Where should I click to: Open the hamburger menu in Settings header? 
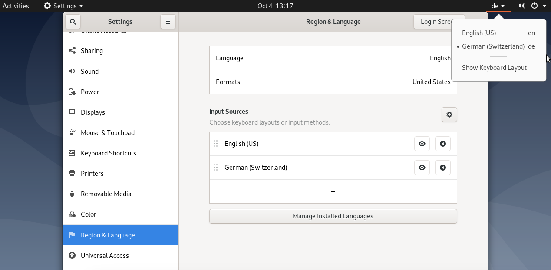click(168, 21)
